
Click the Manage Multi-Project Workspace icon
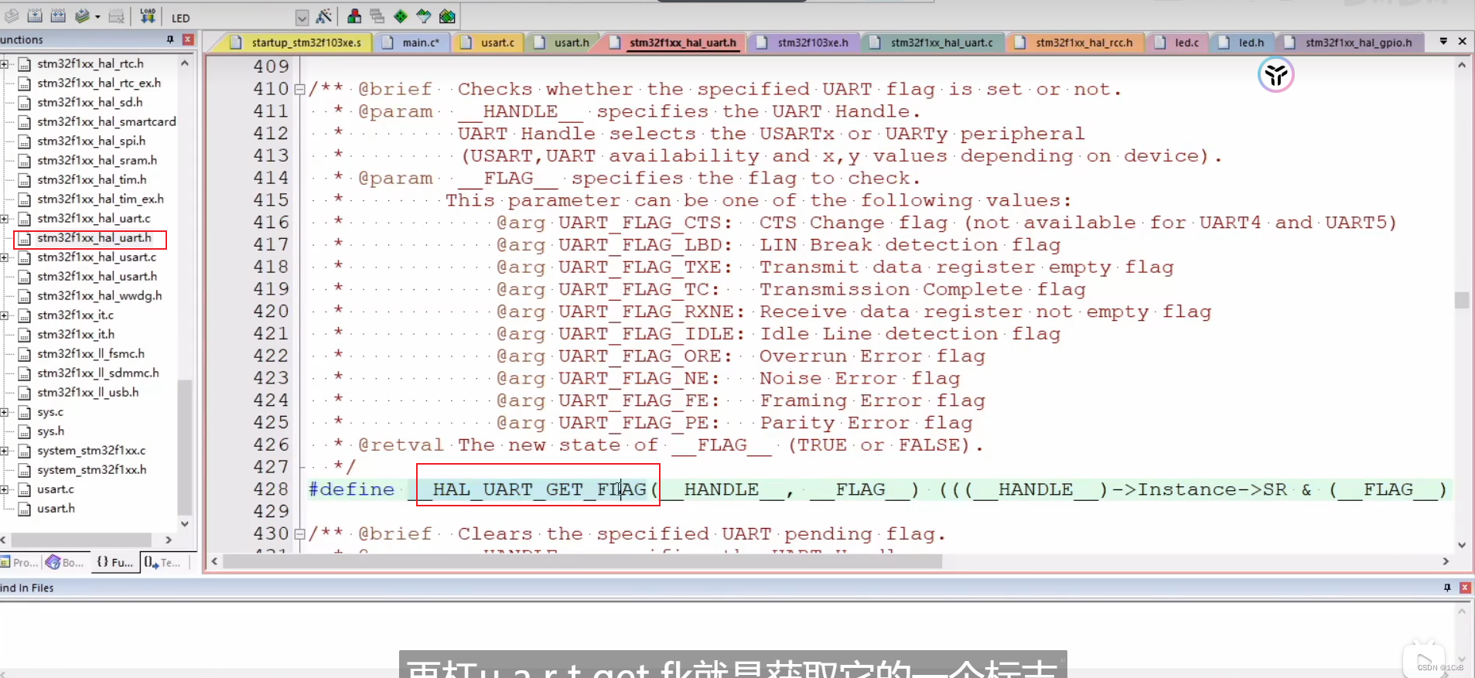(x=377, y=16)
